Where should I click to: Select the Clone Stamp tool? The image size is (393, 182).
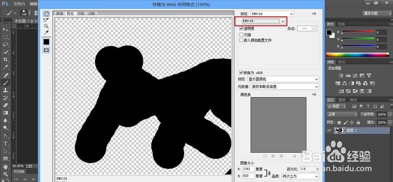click(x=6, y=90)
